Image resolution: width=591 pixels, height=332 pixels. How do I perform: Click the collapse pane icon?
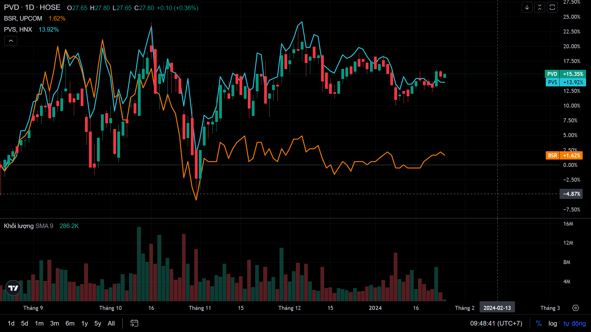tap(540, 7)
